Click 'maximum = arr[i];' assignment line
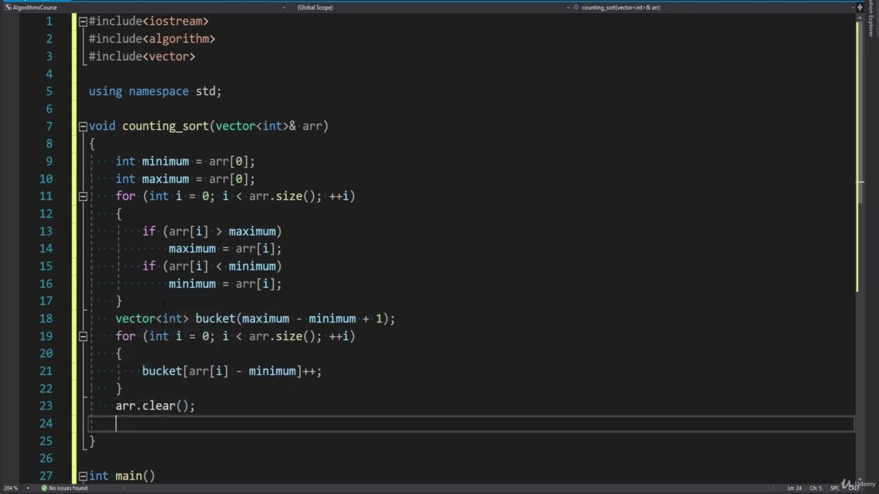Viewport: 879px width, 494px height. coord(225,248)
